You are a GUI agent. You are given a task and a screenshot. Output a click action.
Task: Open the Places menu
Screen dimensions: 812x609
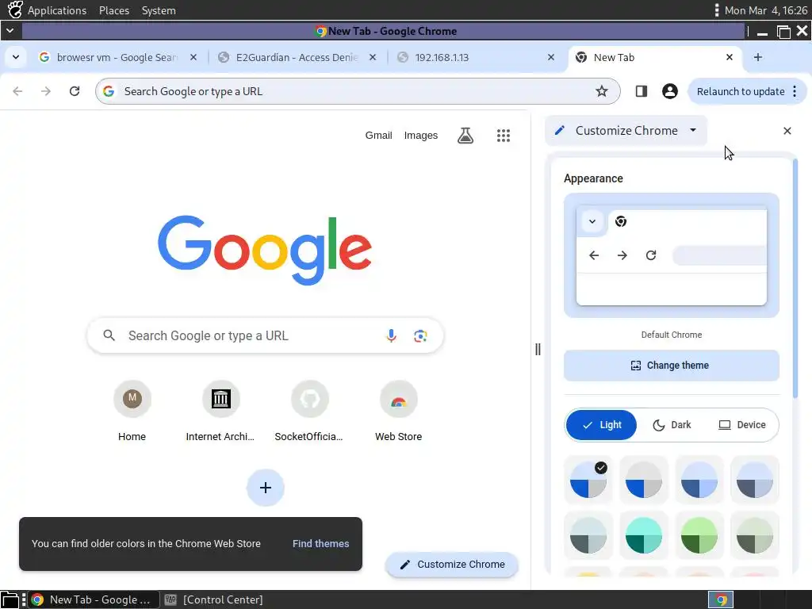coord(114,10)
